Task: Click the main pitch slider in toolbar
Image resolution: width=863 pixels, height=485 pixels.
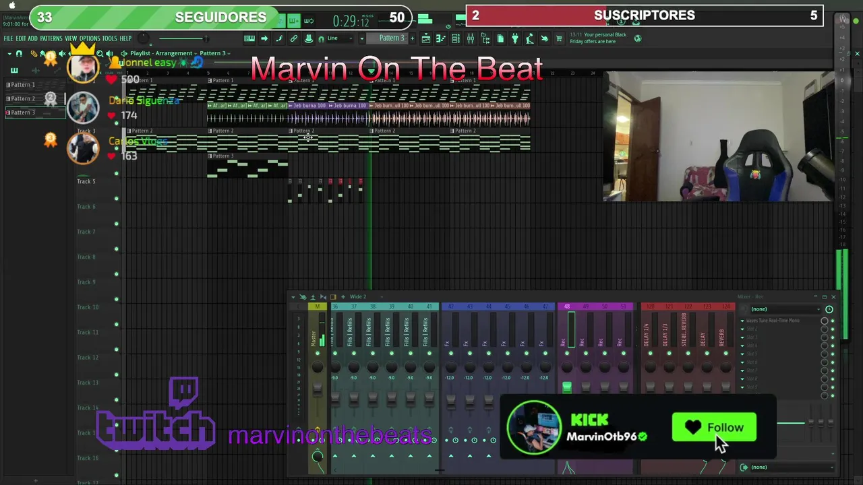Action: (x=183, y=38)
